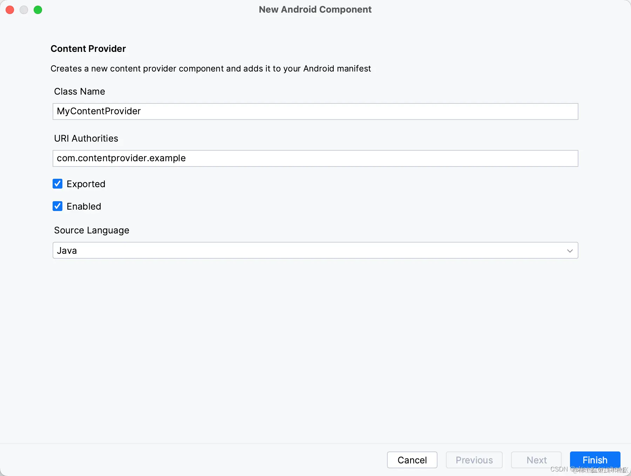Click the Next button
The image size is (631, 476).
click(x=536, y=460)
